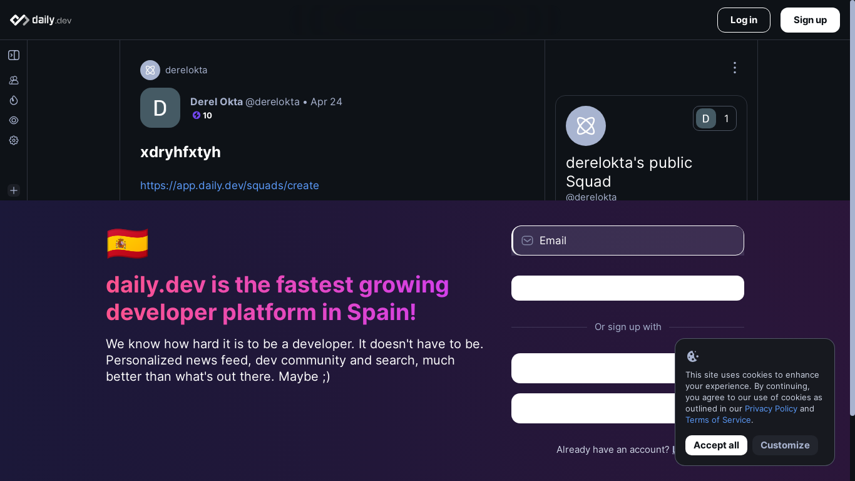This screenshot has height=481, width=855.
Task: Click the small derelokta squad avatar icon
Action: pyautogui.click(x=150, y=70)
